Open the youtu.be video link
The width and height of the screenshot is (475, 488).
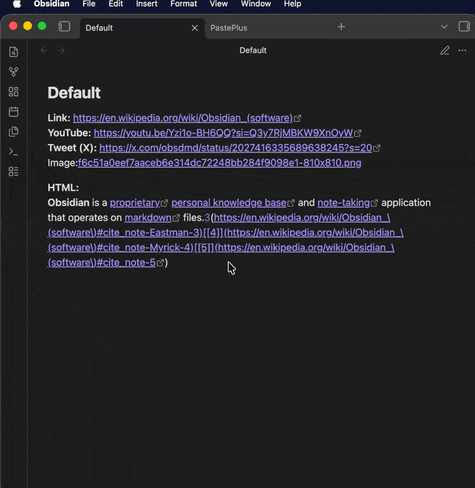pyautogui.click(x=223, y=133)
